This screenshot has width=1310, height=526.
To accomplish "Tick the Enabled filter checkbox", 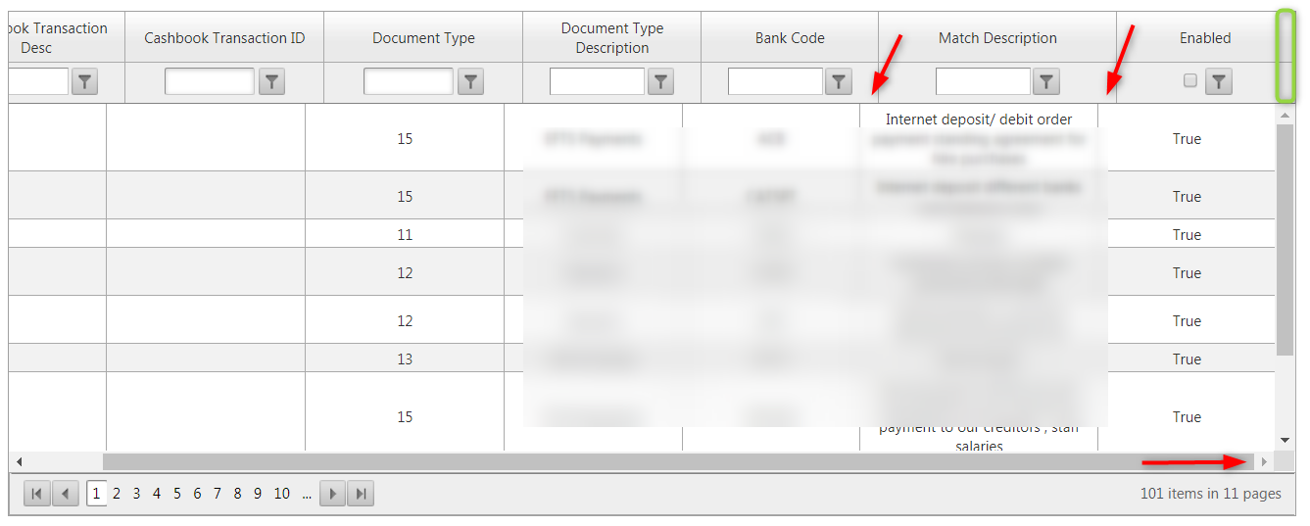I will pos(1190,80).
